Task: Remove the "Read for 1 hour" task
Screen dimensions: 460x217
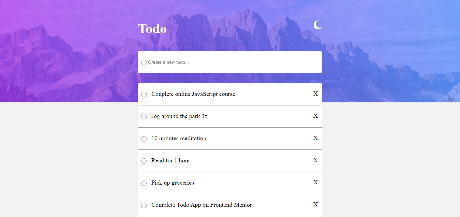Action: click(315, 160)
